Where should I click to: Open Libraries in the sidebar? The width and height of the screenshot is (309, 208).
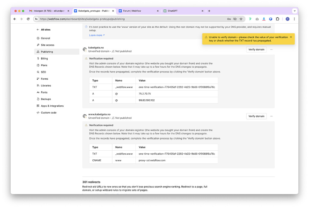click(x=57, y=85)
